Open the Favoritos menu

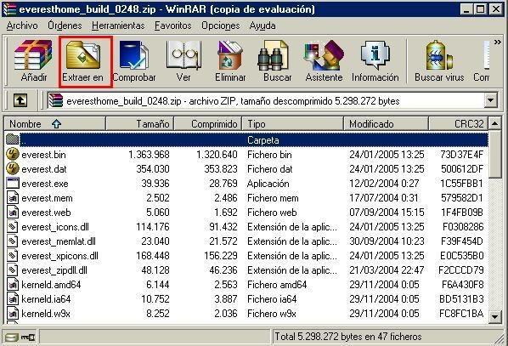tap(173, 26)
